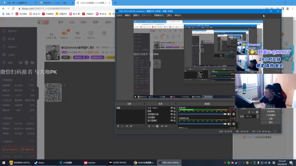Open source properties gear in Sources panel
This screenshot has width=296, height=166.
tap(157, 126)
